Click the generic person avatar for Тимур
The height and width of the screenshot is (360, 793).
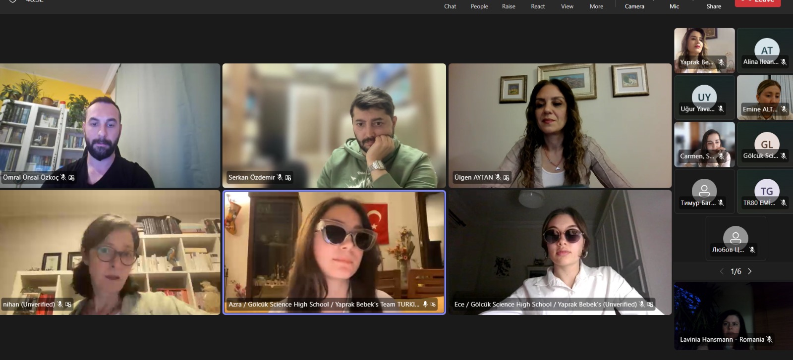click(704, 191)
